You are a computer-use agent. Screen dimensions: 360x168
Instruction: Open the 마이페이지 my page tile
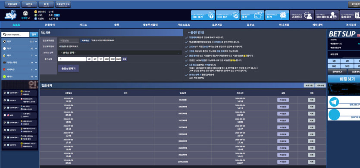point(326,15)
